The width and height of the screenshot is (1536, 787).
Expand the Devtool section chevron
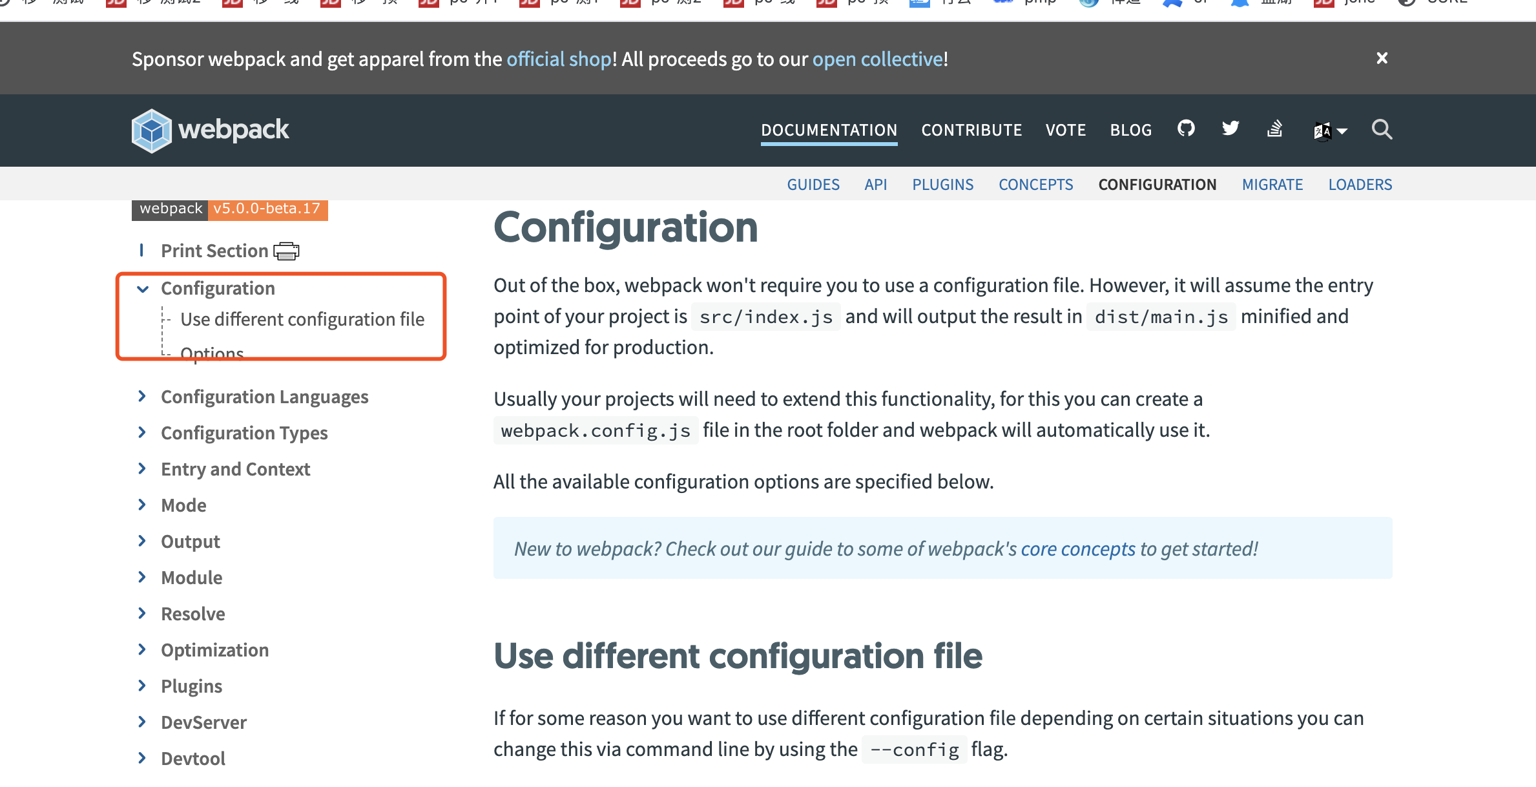pyautogui.click(x=142, y=758)
